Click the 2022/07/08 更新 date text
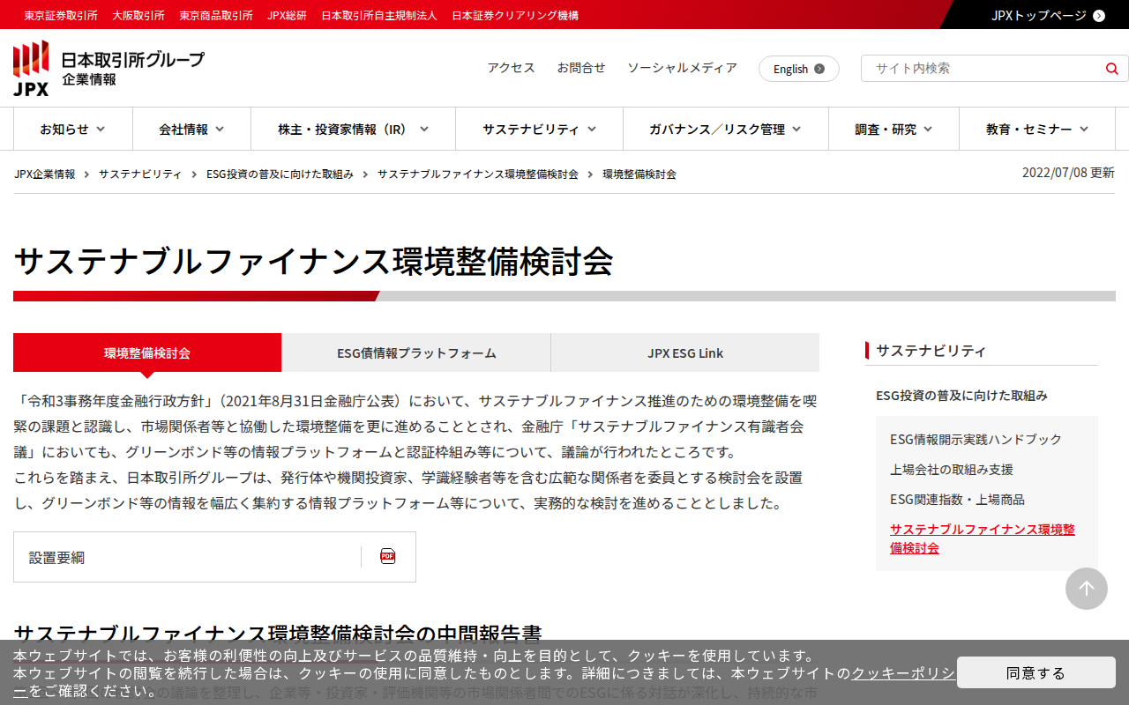 (x=1068, y=173)
